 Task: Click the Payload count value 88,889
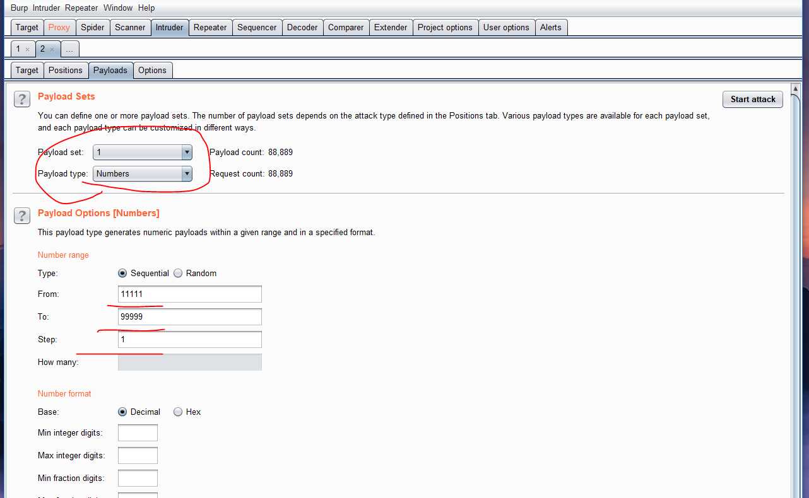click(280, 152)
